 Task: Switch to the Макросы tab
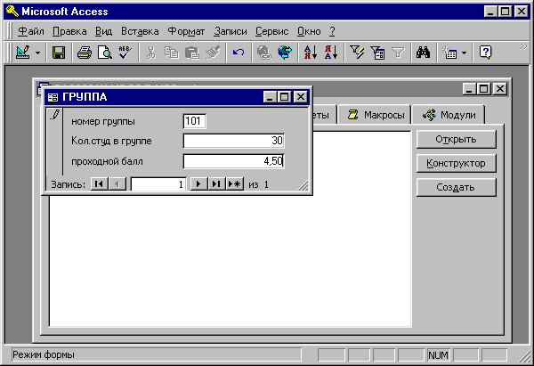click(376, 115)
